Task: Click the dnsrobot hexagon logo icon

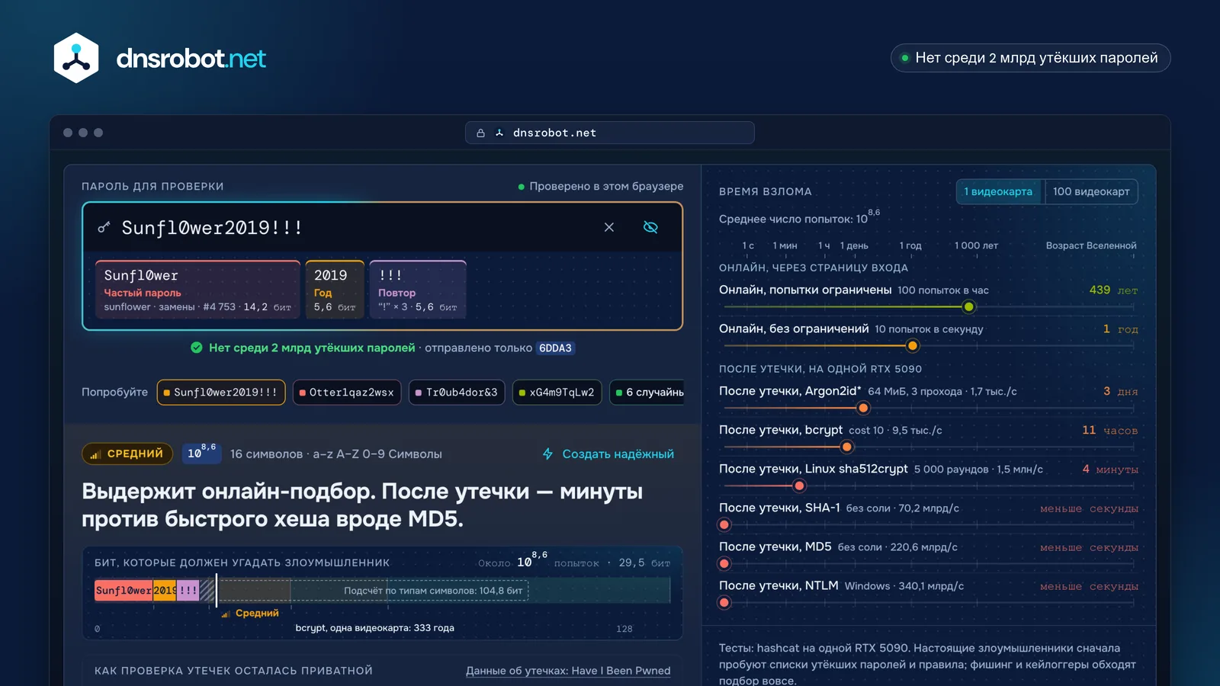Action: 76,58
